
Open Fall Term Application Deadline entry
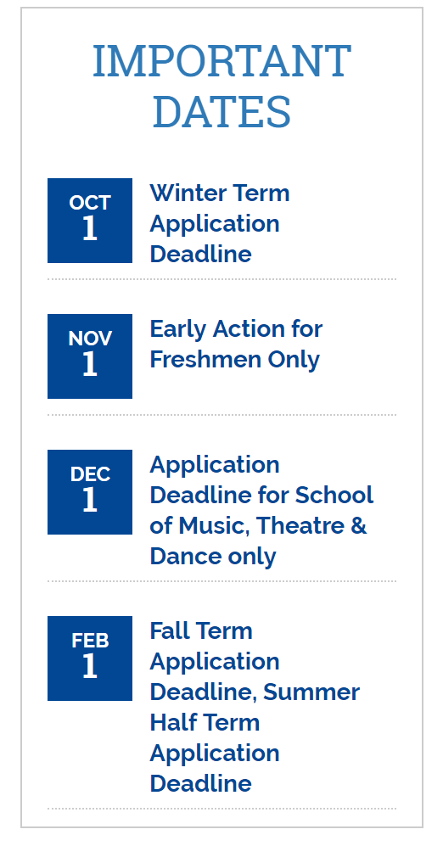[255, 707]
